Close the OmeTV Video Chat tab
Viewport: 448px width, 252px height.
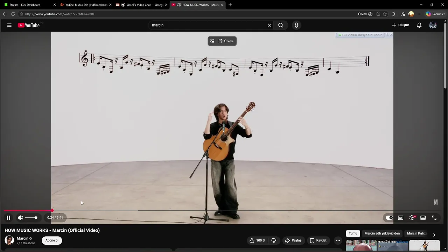click(x=166, y=5)
